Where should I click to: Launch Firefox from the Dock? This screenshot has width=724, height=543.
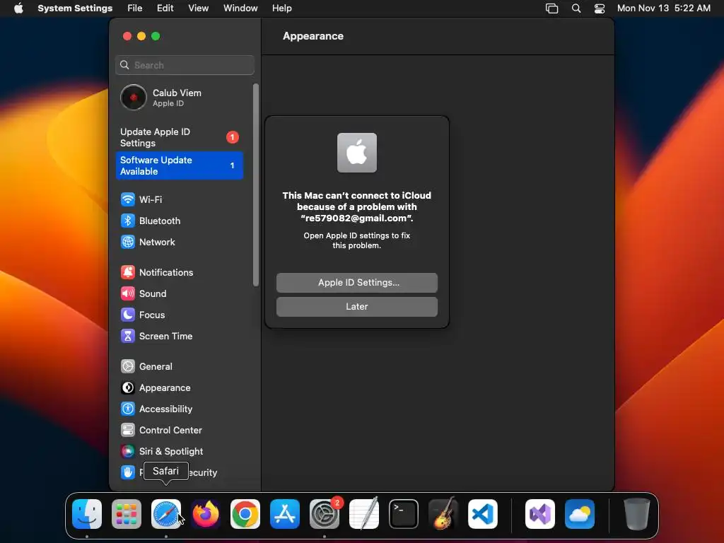pyautogui.click(x=206, y=514)
